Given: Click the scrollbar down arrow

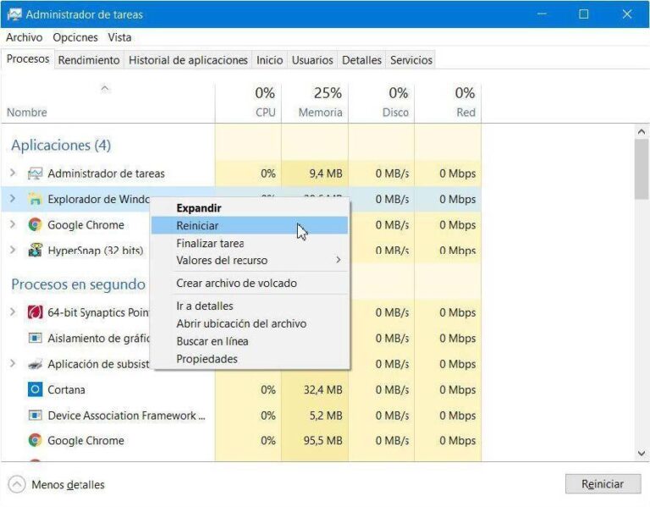Looking at the screenshot, I should tap(642, 454).
